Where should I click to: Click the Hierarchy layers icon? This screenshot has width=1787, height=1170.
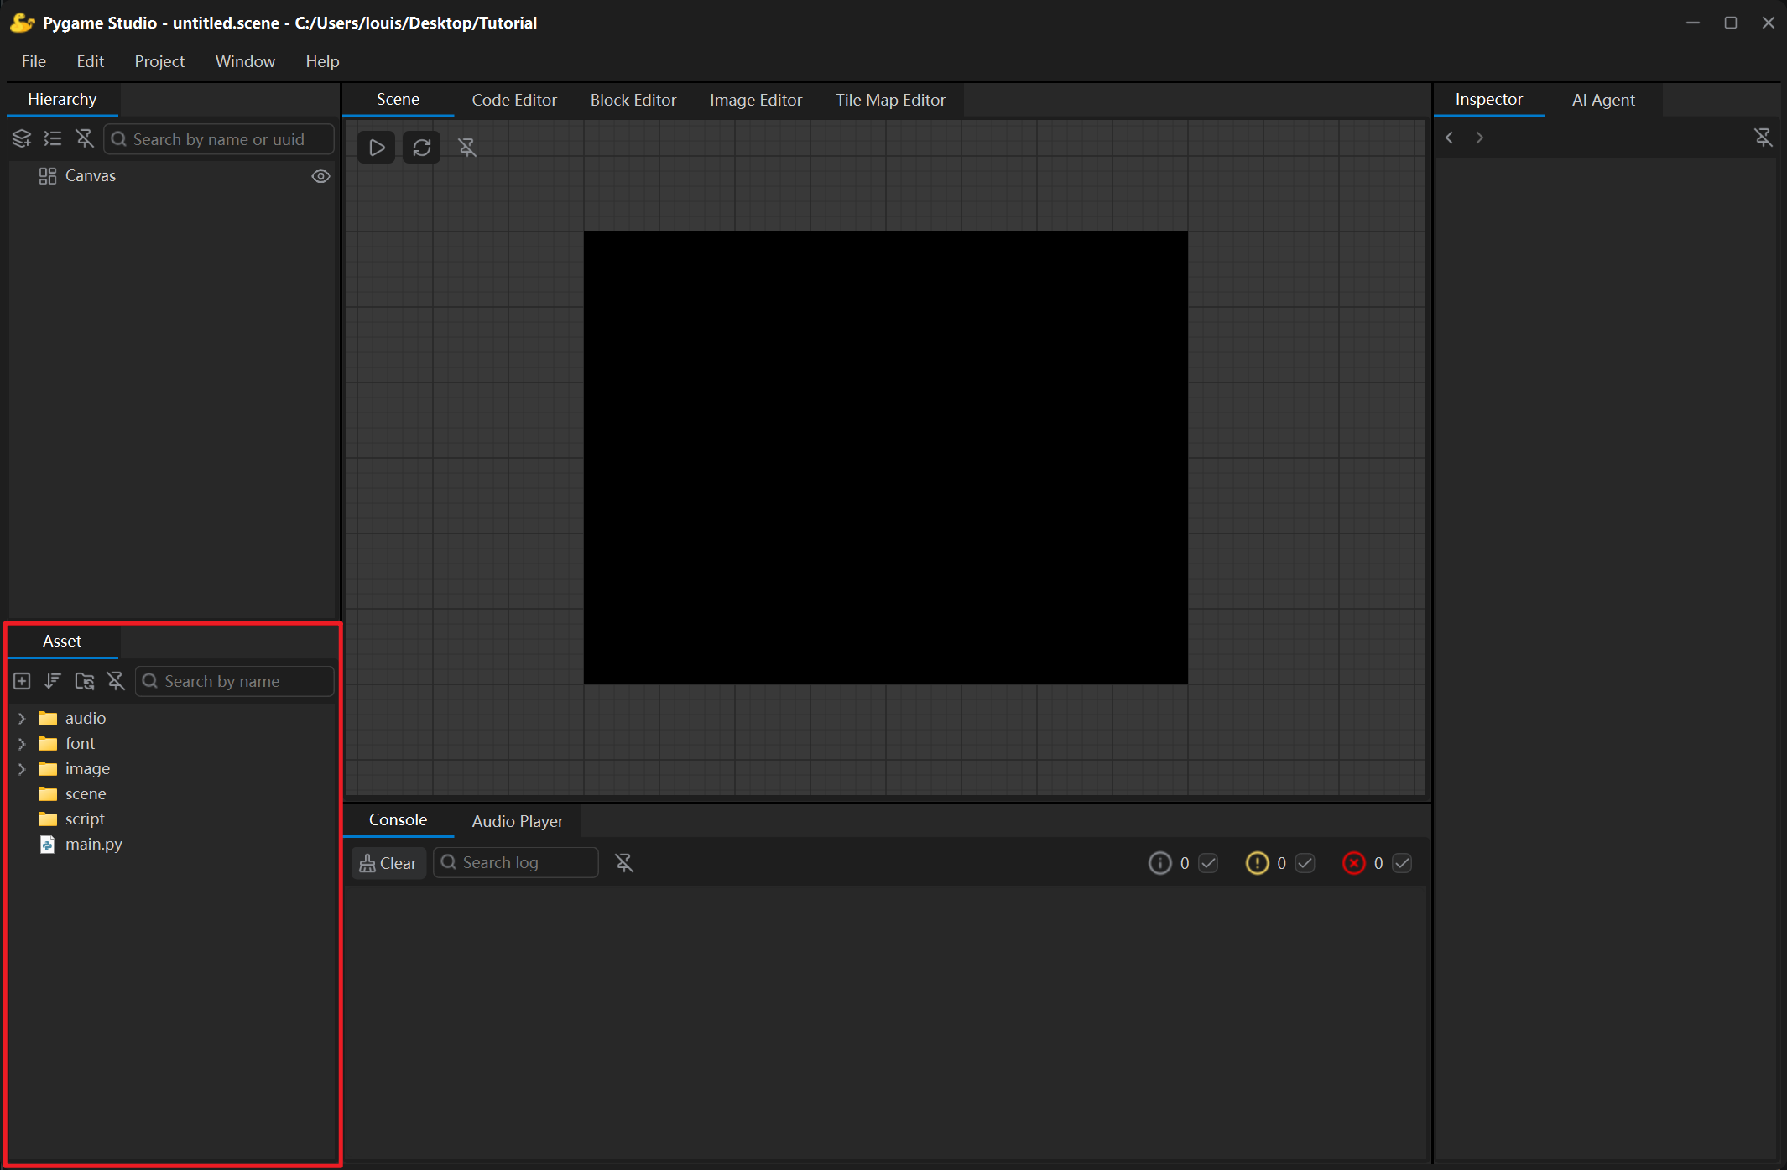pos(22,139)
